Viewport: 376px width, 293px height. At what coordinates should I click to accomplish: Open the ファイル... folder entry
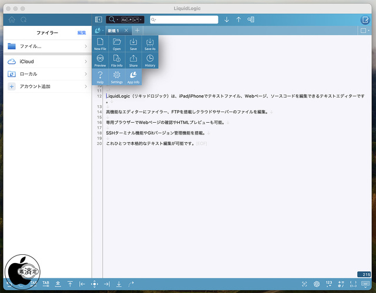[48, 46]
